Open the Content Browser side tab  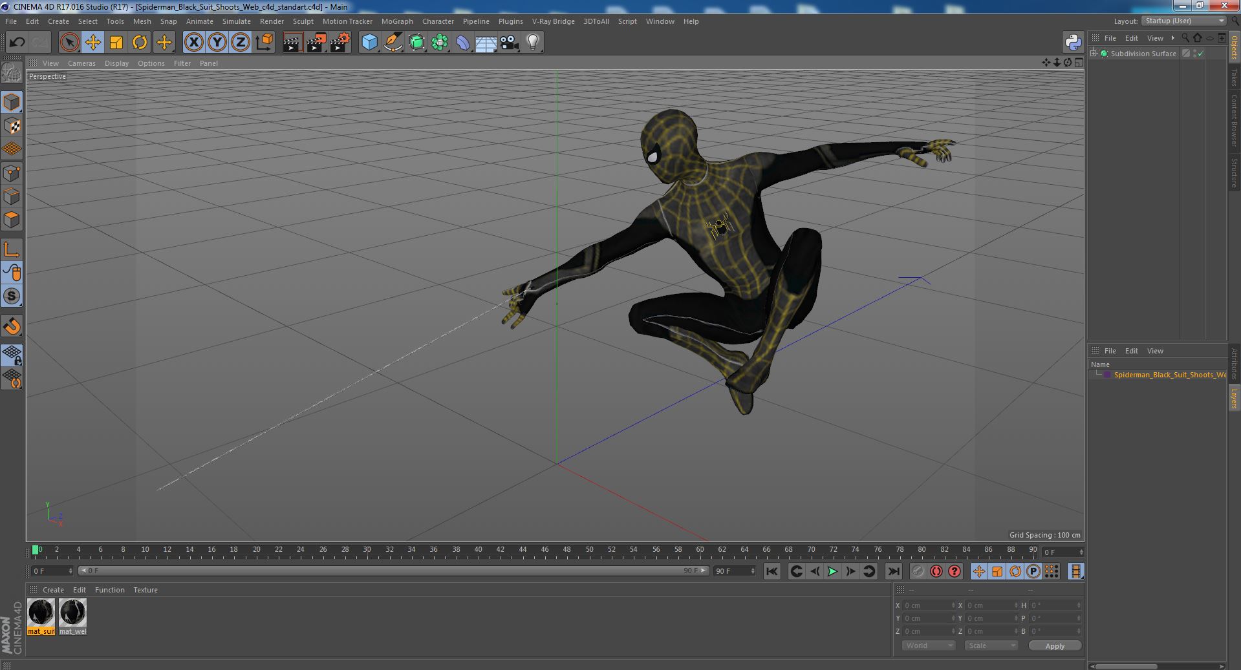click(x=1234, y=120)
